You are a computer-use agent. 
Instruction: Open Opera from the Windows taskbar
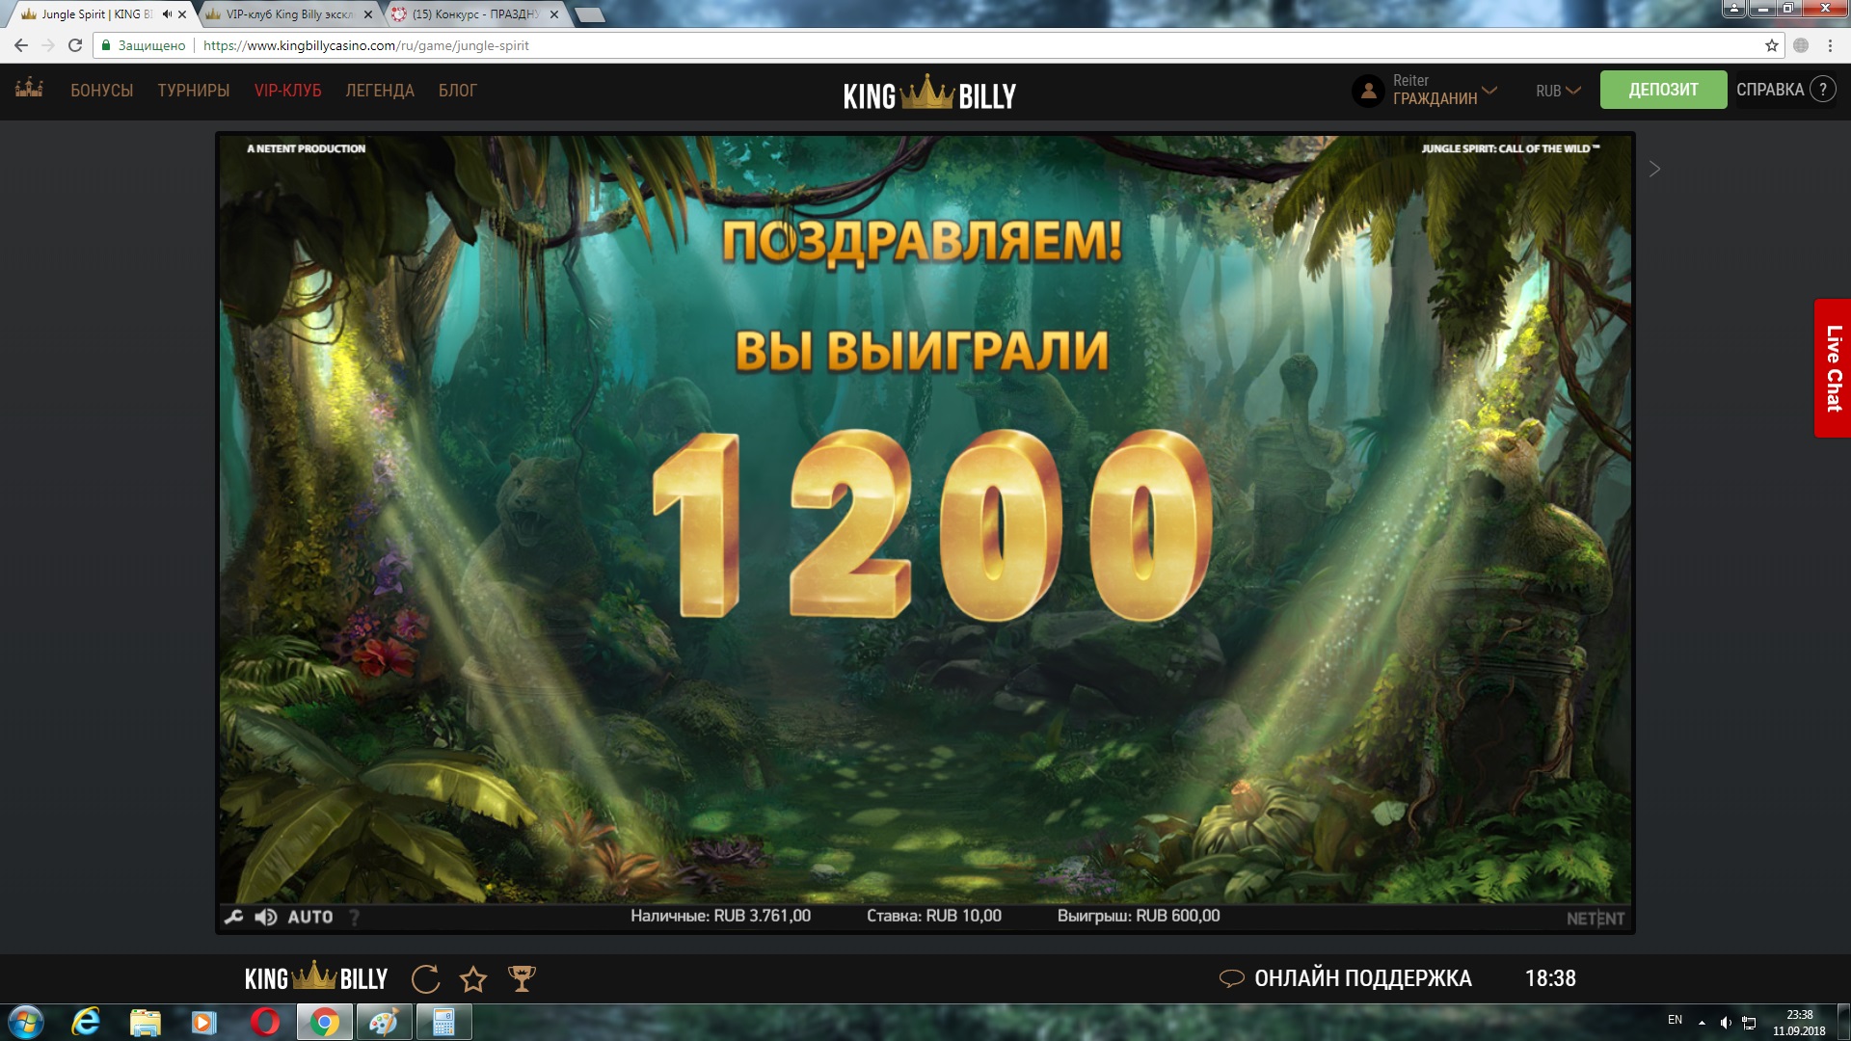tap(265, 1022)
